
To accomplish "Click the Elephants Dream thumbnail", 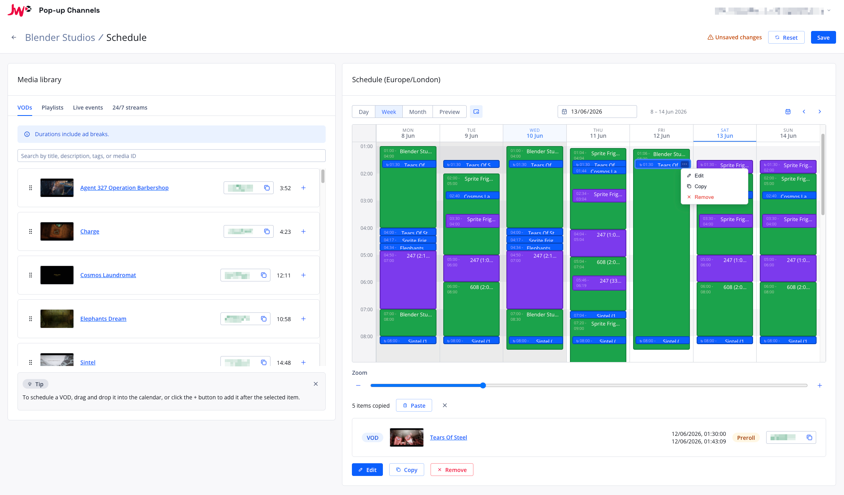I will (57, 319).
